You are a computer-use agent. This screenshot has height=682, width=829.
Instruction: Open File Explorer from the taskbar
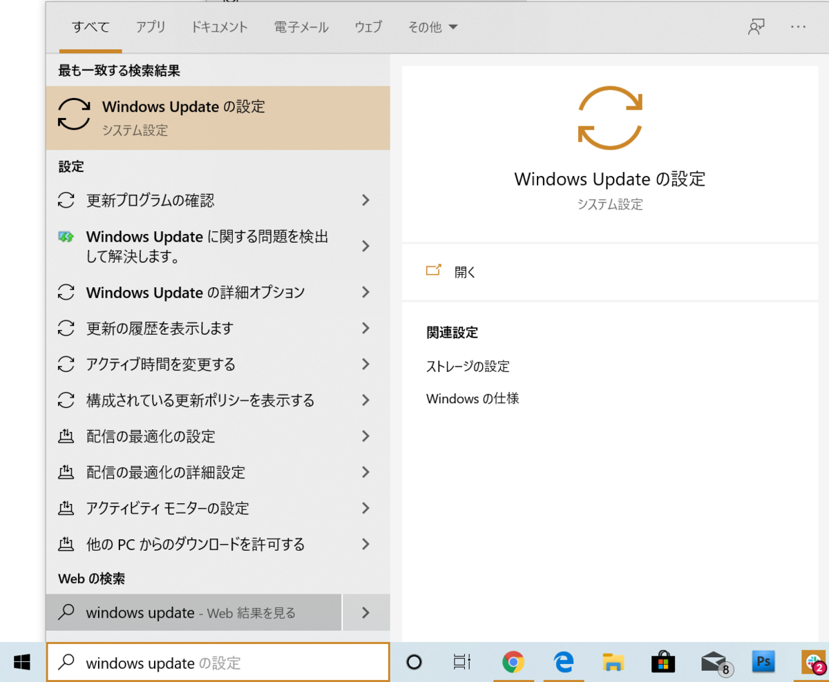point(613,663)
